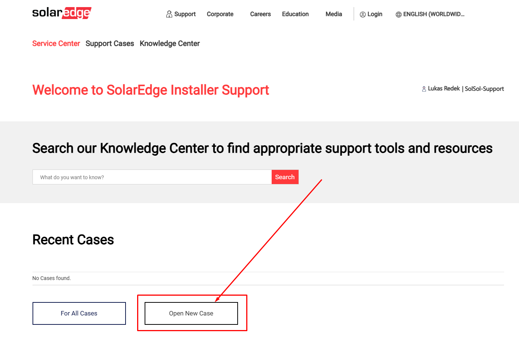Click the Open New Case button
This screenshot has width=519, height=339.
[x=191, y=313]
